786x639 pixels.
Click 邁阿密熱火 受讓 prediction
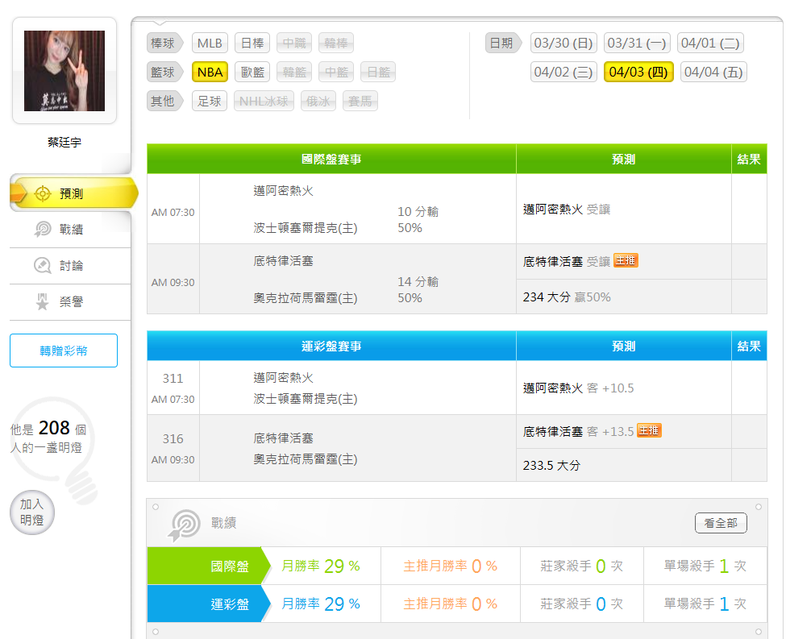point(567,210)
